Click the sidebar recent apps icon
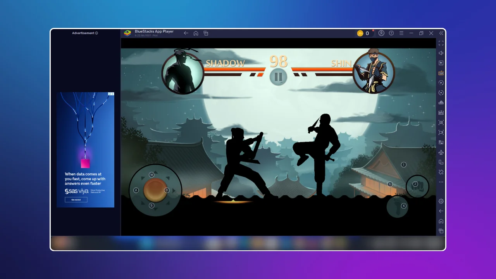Viewport: 496px width, 279px height. 441,231
